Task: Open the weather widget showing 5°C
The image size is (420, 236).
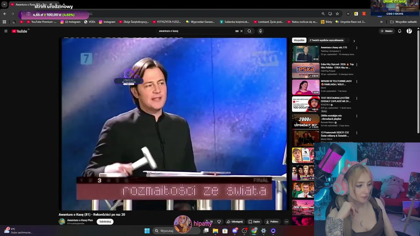Action: click(18, 231)
